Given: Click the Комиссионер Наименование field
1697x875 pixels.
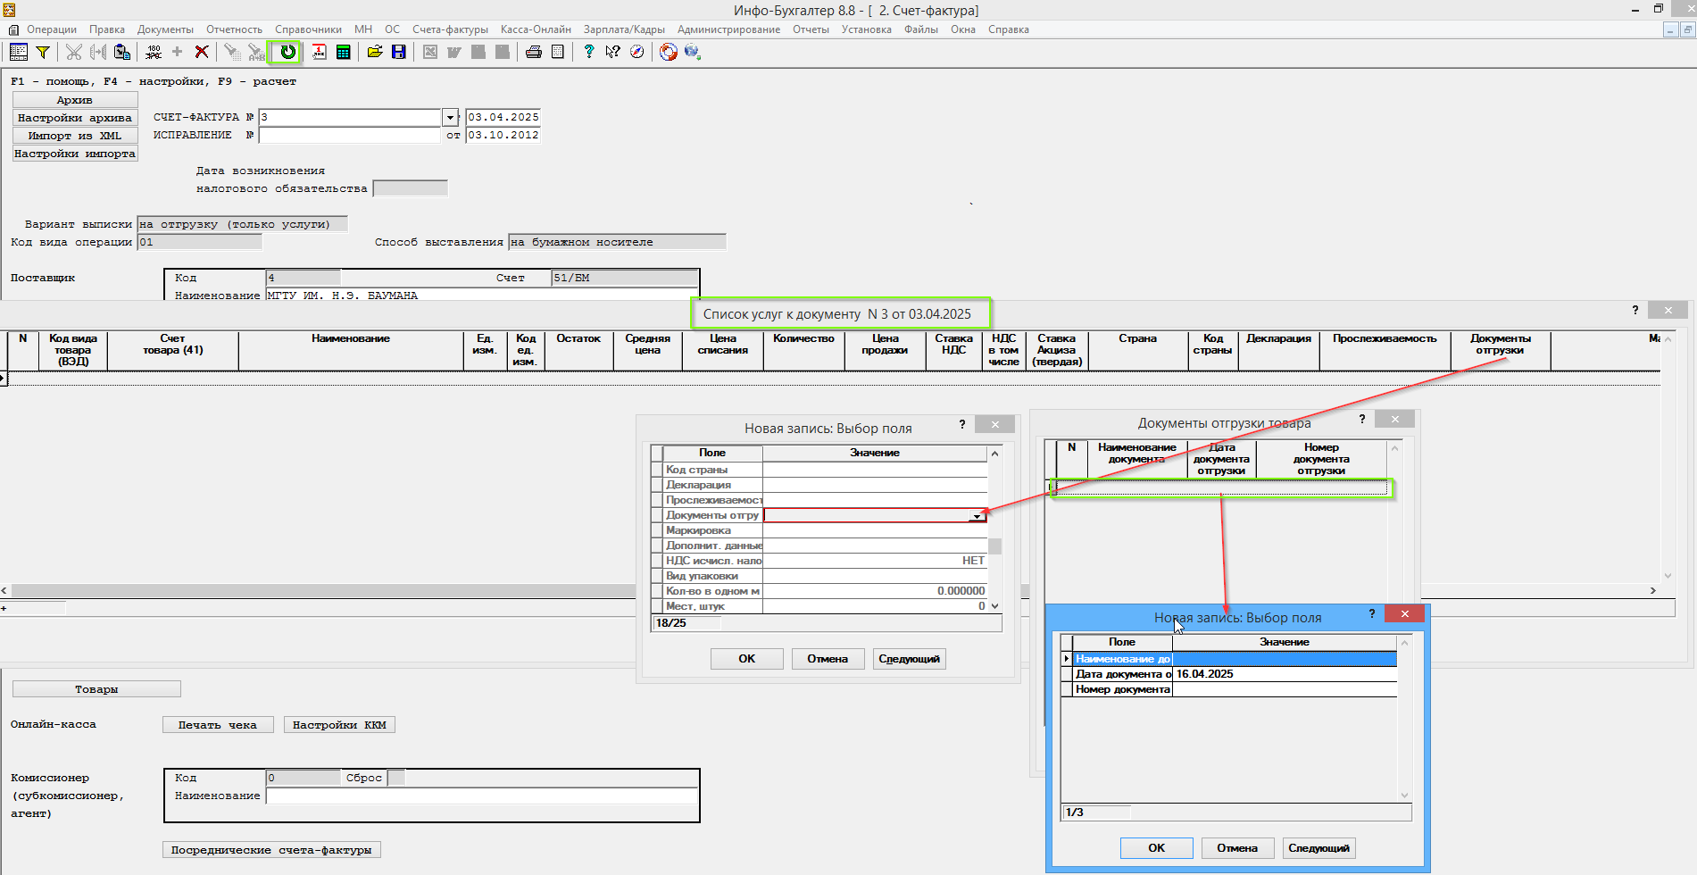Looking at the screenshot, I should (x=482, y=796).
